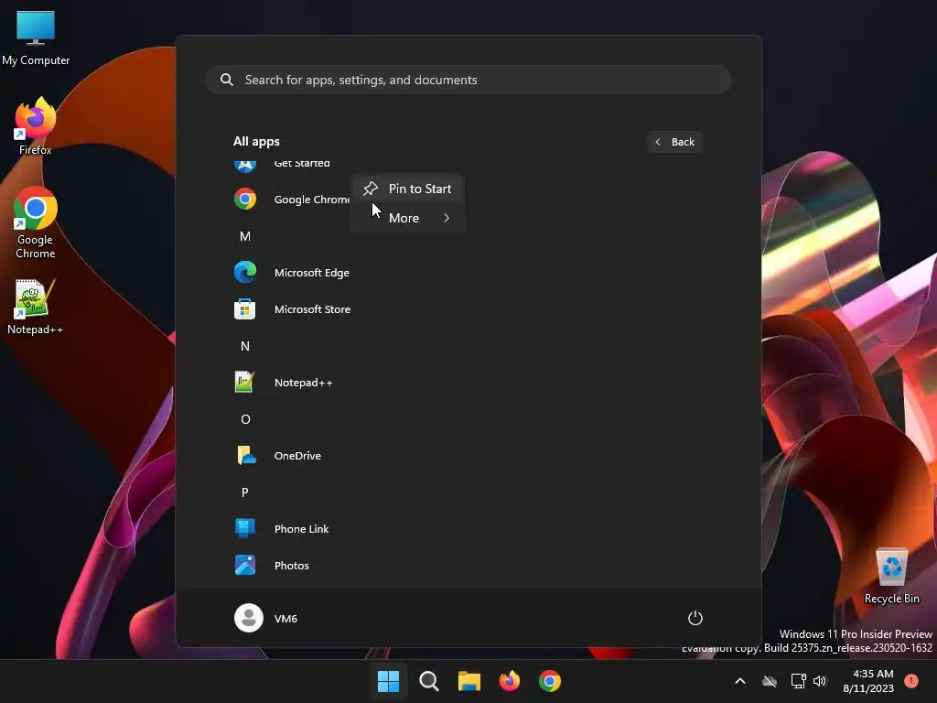Click the Start menu search field
Screen dimensions: 937x703
click(468, 80)
